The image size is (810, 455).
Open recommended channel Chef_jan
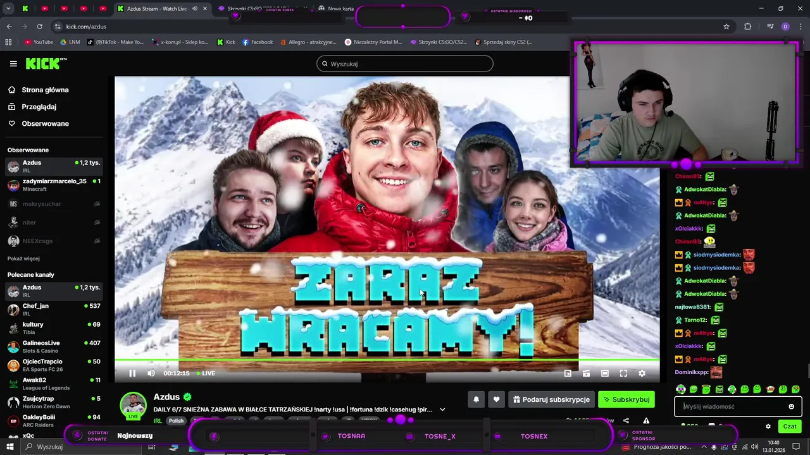[54, 310]
